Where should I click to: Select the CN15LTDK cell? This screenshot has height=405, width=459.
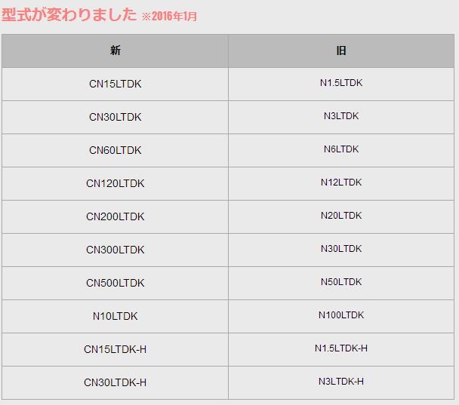click(x=115, y=84)
